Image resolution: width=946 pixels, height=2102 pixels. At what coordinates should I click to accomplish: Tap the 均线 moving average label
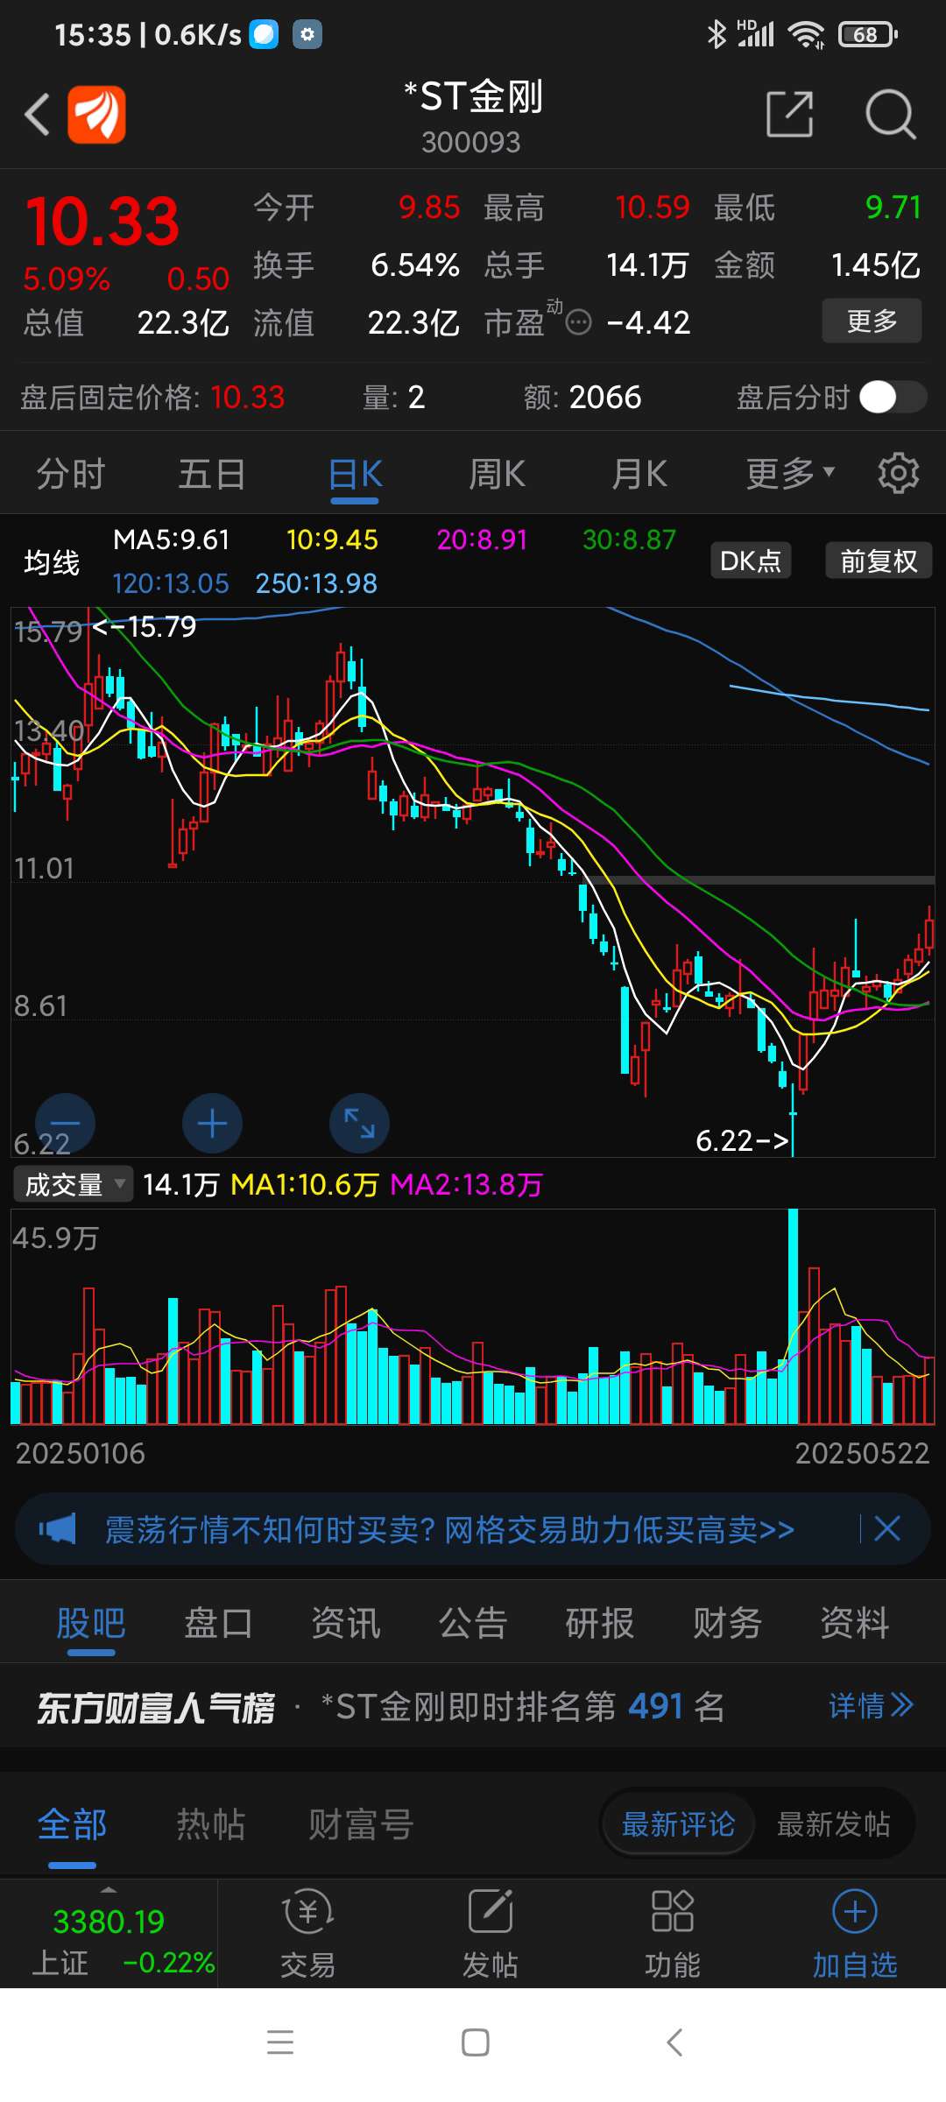click(x=52, y=561)
